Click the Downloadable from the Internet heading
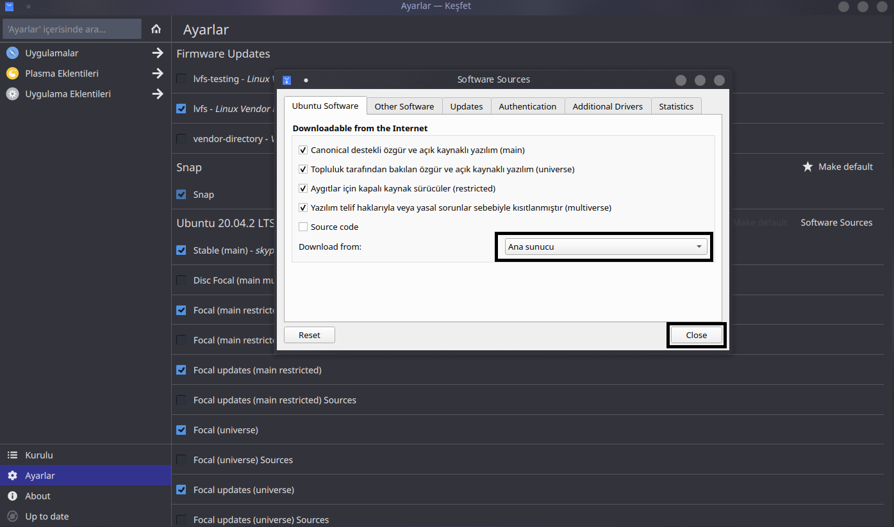This screenshot has height=527, width=894. pyautogui.click(x=360, y=128)
